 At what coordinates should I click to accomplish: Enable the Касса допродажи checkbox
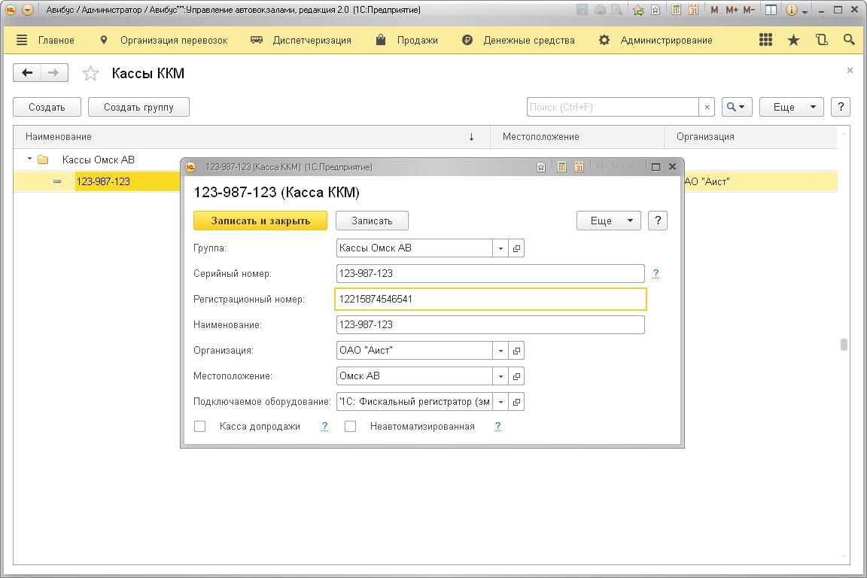(x=200, y=427)
